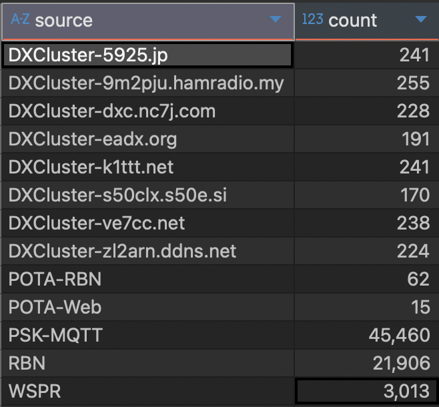
Task: Click the count value 224
Action: click(413, 251)
